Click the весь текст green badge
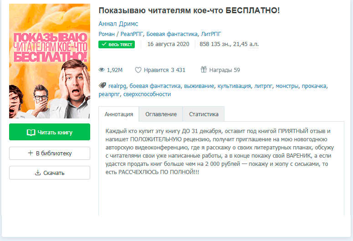Viewport: 353px width, 241px height. (x=117, y=44)
